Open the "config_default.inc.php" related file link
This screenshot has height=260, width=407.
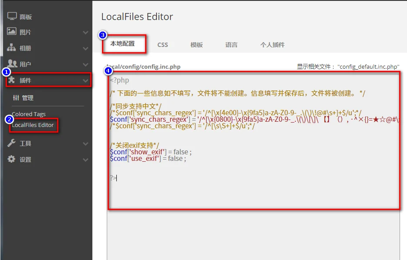pos(368,67)
